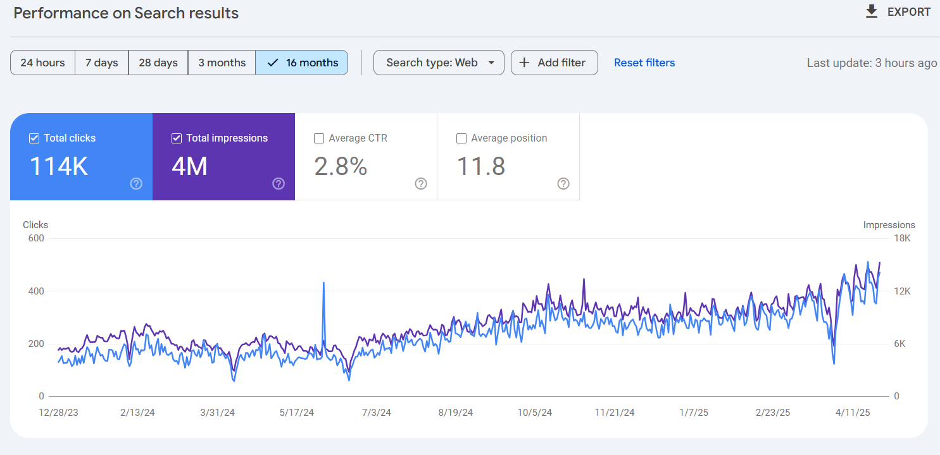The height and width of the screenshot is (455, 940).
Task: Click checkmark icon on 16 months
Action: [x=273, y=63]
